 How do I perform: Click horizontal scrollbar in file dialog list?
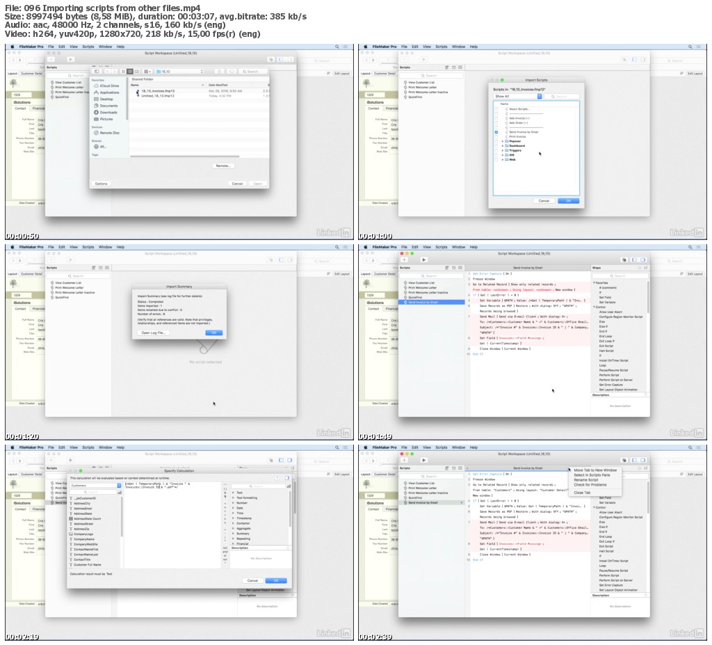pos(184,157)
